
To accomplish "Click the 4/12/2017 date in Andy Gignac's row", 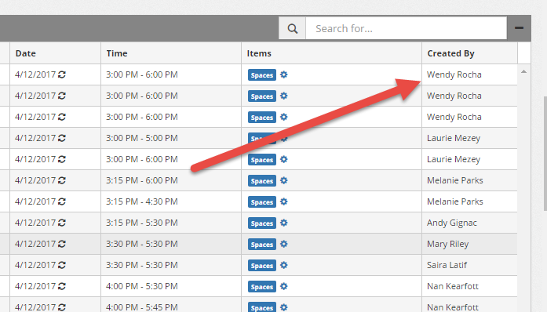I will [35, 223].
